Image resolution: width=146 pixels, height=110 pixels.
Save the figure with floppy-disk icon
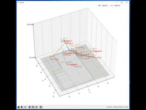pyautogui.click(x=41, y=107)
